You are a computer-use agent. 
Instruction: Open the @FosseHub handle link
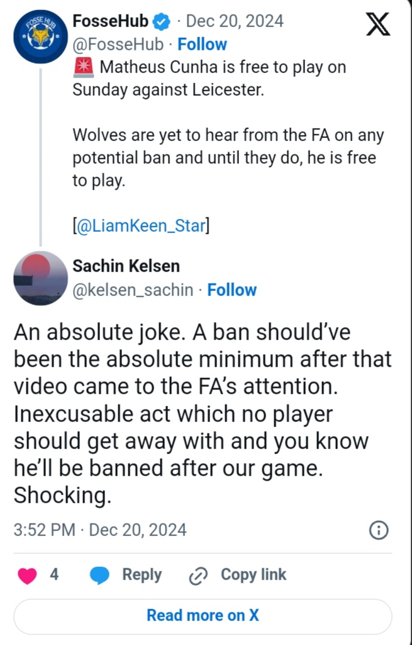[118, 45]
